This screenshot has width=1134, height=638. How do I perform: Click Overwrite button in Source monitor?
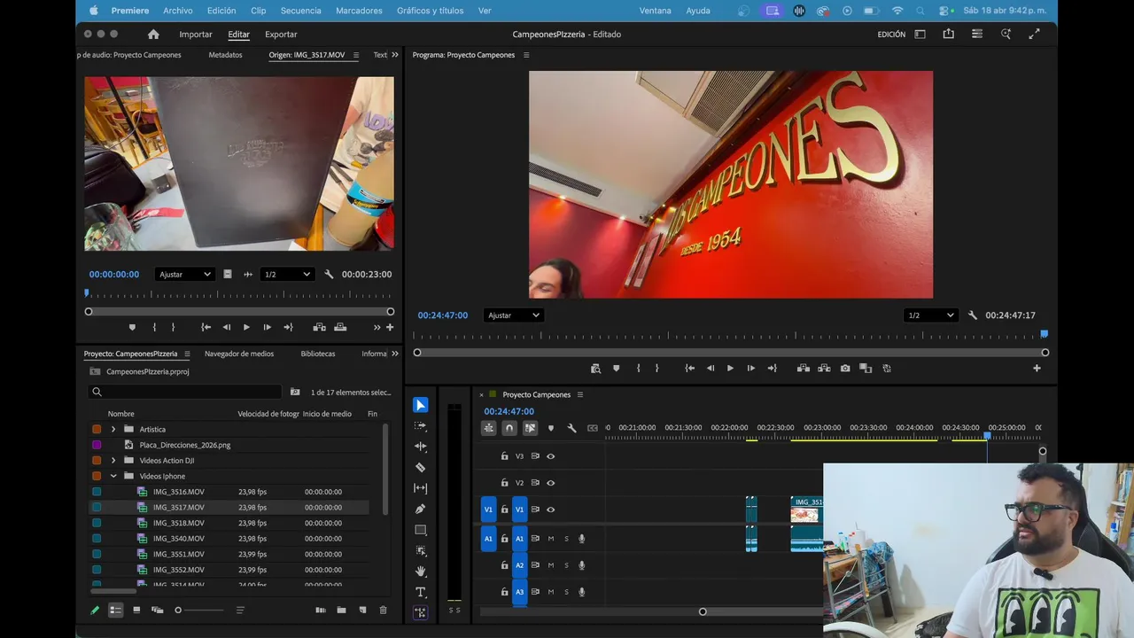(x=340, y=328)
